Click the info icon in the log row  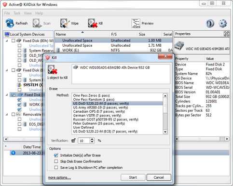(x=13, y=153)
